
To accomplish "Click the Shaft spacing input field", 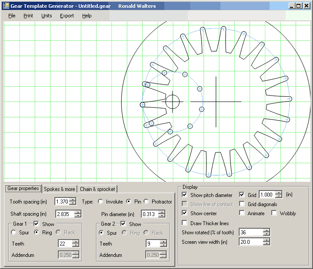I will 64,214.
